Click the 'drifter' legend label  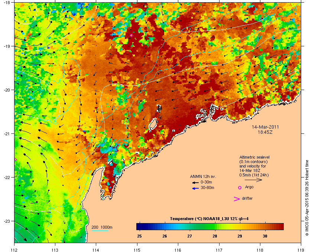click(247, 198)
